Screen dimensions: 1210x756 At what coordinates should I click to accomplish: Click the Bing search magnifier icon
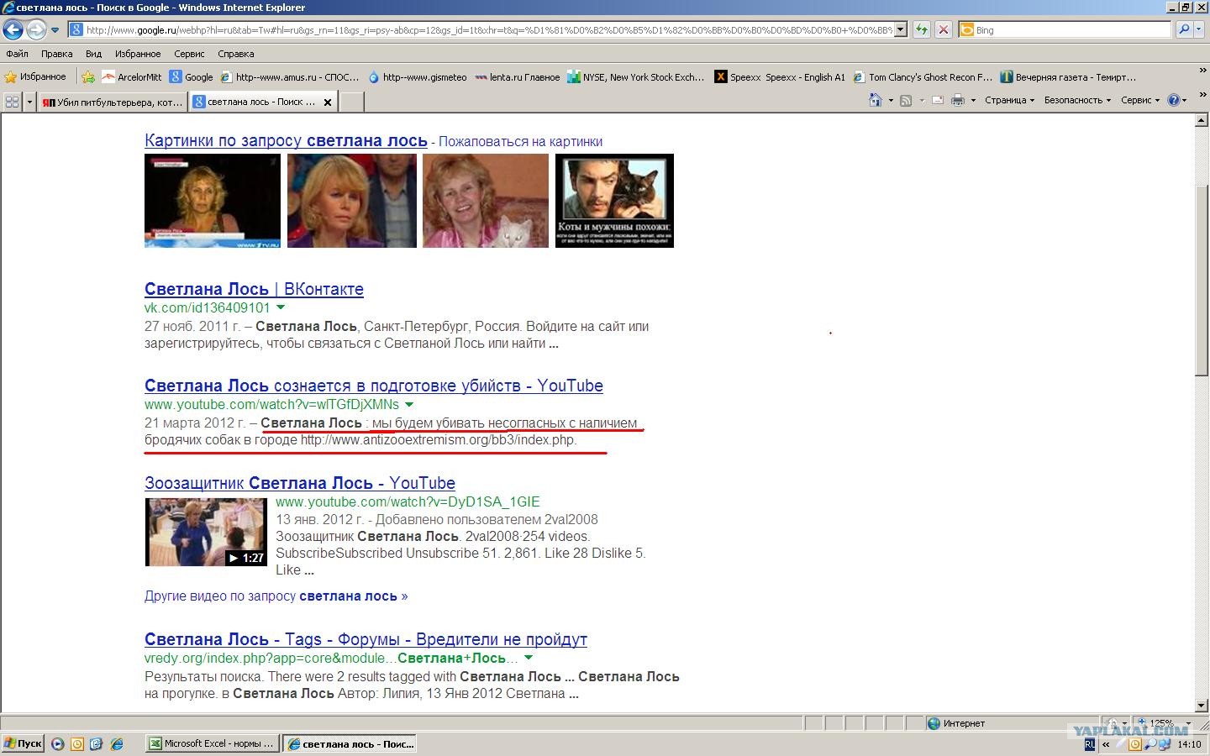[1183, 29]
